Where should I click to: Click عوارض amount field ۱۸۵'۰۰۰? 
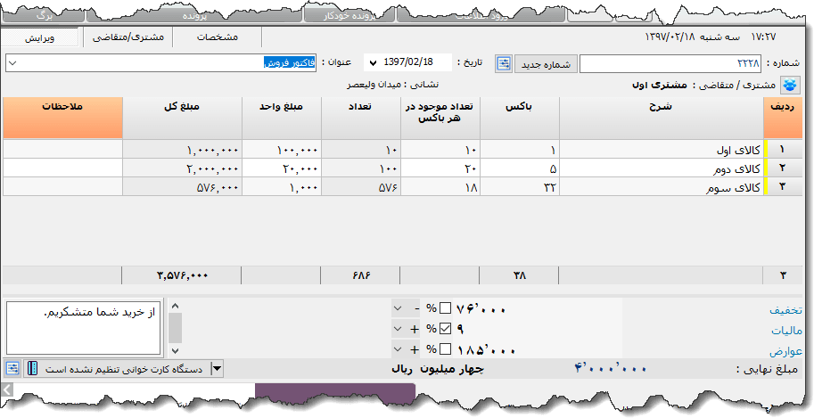tap(538, 349)
